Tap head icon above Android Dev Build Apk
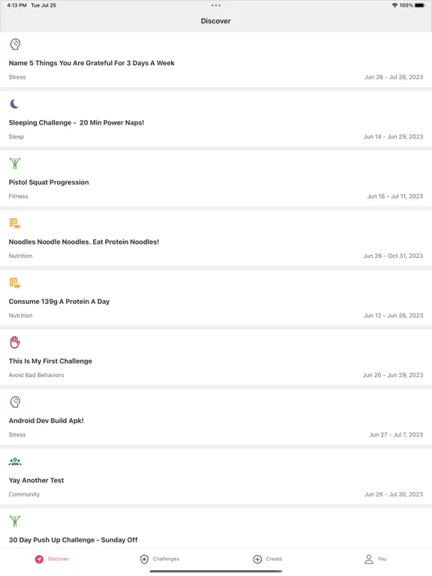 tap(15, 402)
